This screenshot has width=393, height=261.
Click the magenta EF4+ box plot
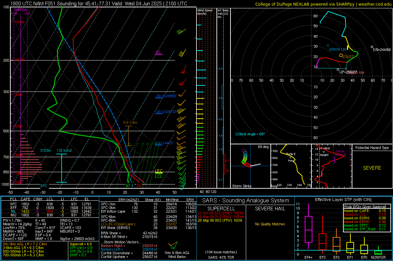tap(308, 227)
